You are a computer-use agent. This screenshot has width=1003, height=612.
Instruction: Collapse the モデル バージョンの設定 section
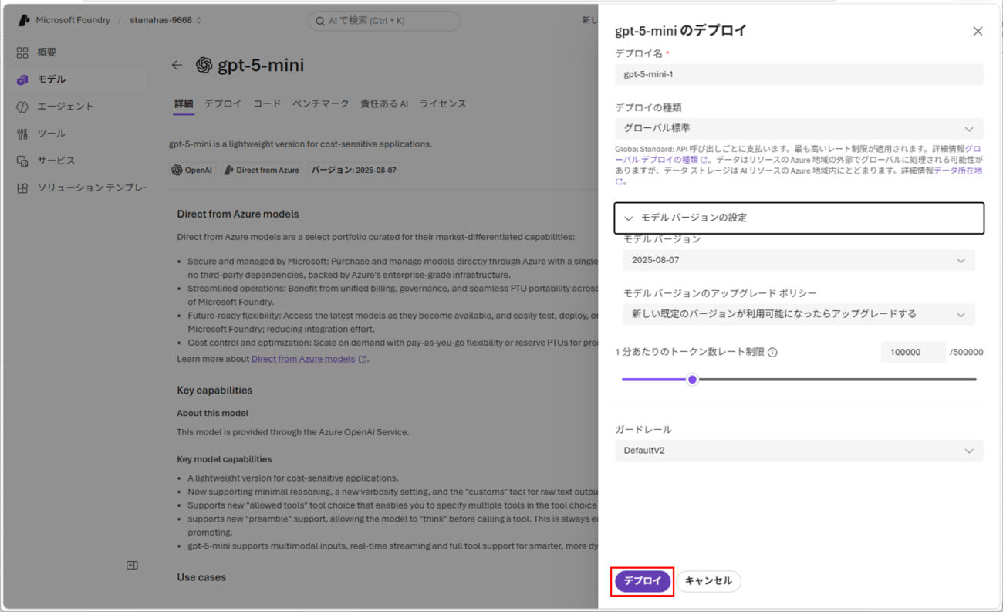(x=799, y=218)
